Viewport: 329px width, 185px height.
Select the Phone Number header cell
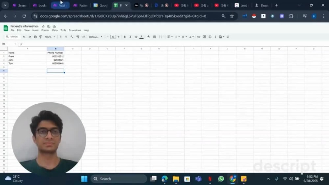click(56, 53)
